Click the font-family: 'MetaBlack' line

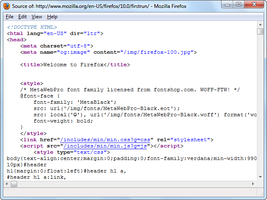tap(75, 102)
